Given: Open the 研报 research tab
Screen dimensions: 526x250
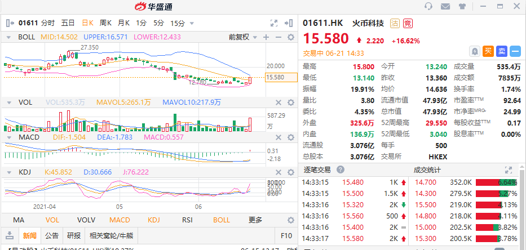Looking at the screenshot, I should point(74,235).
